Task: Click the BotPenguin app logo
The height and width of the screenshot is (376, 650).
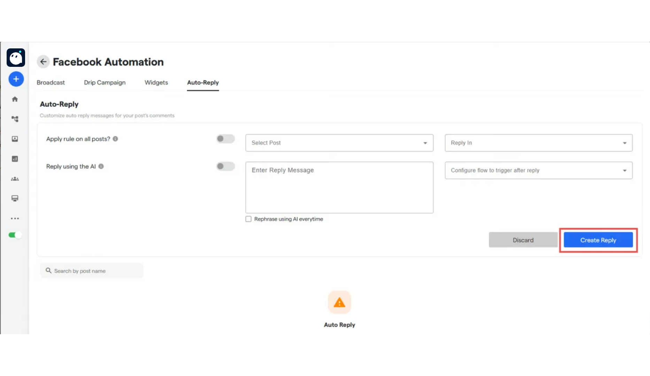Action: pos(16,57)
